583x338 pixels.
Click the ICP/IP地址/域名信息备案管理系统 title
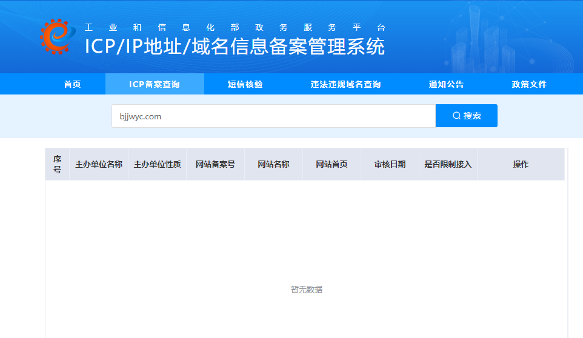(x=235, y=47)
